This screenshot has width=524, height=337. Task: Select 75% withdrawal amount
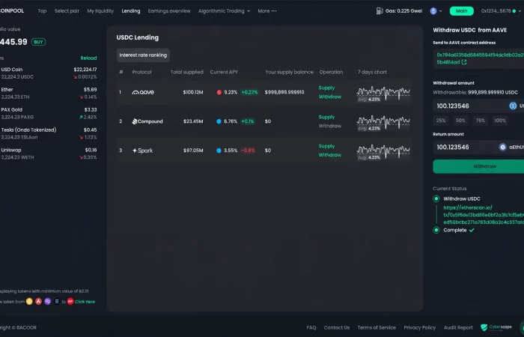pos(481,121)
